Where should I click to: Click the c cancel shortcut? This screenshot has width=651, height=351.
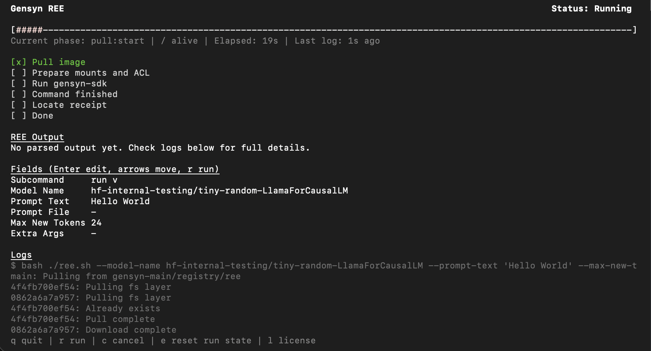(123, 341)
